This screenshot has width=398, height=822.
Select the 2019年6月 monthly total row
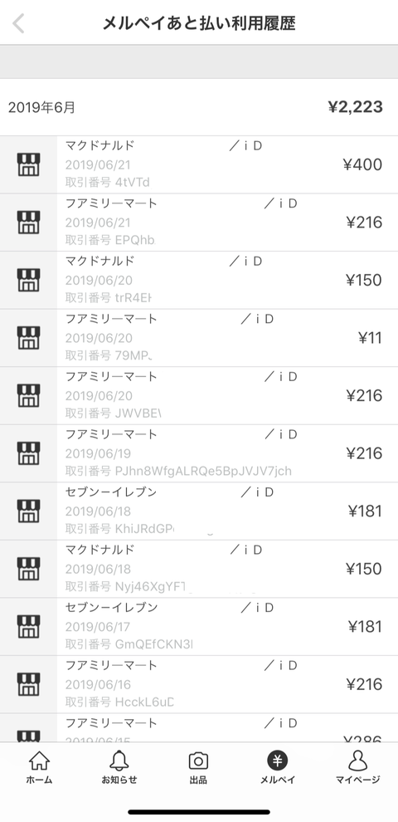click(x=199, y=107)
